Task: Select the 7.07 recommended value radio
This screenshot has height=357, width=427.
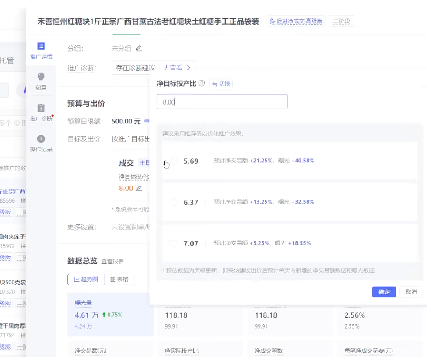Action: 174,243
